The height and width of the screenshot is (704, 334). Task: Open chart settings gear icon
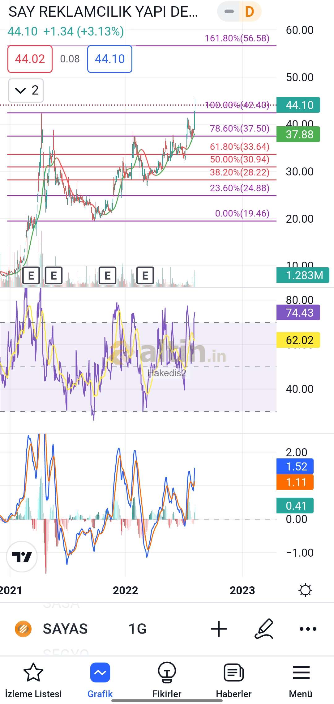305,590
